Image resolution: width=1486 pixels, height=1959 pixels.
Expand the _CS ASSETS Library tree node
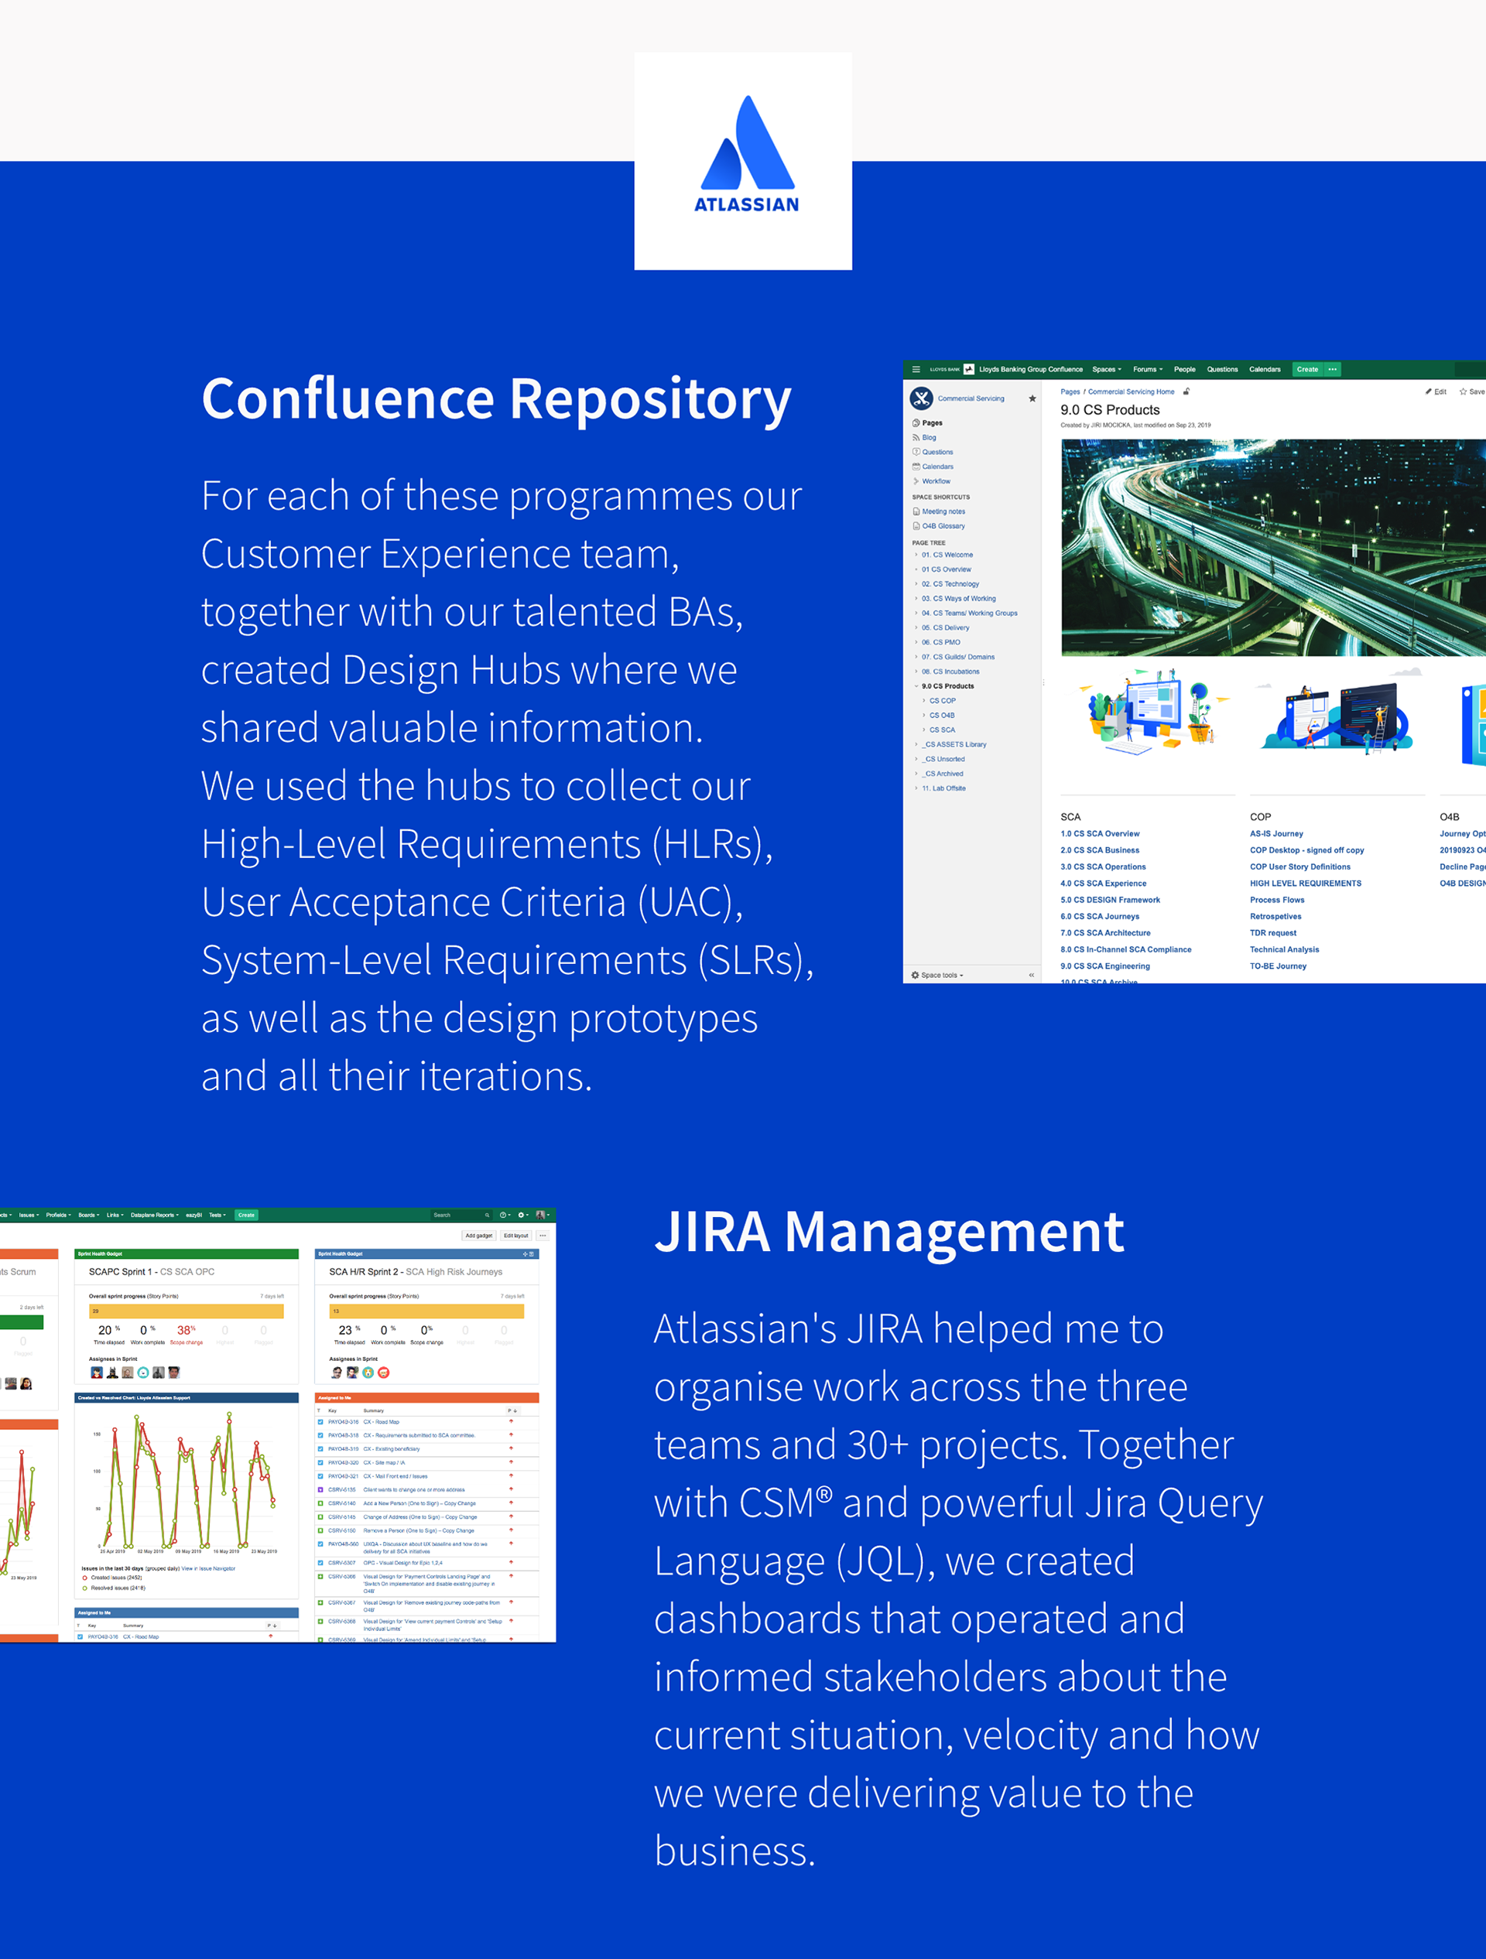(916, 745)
